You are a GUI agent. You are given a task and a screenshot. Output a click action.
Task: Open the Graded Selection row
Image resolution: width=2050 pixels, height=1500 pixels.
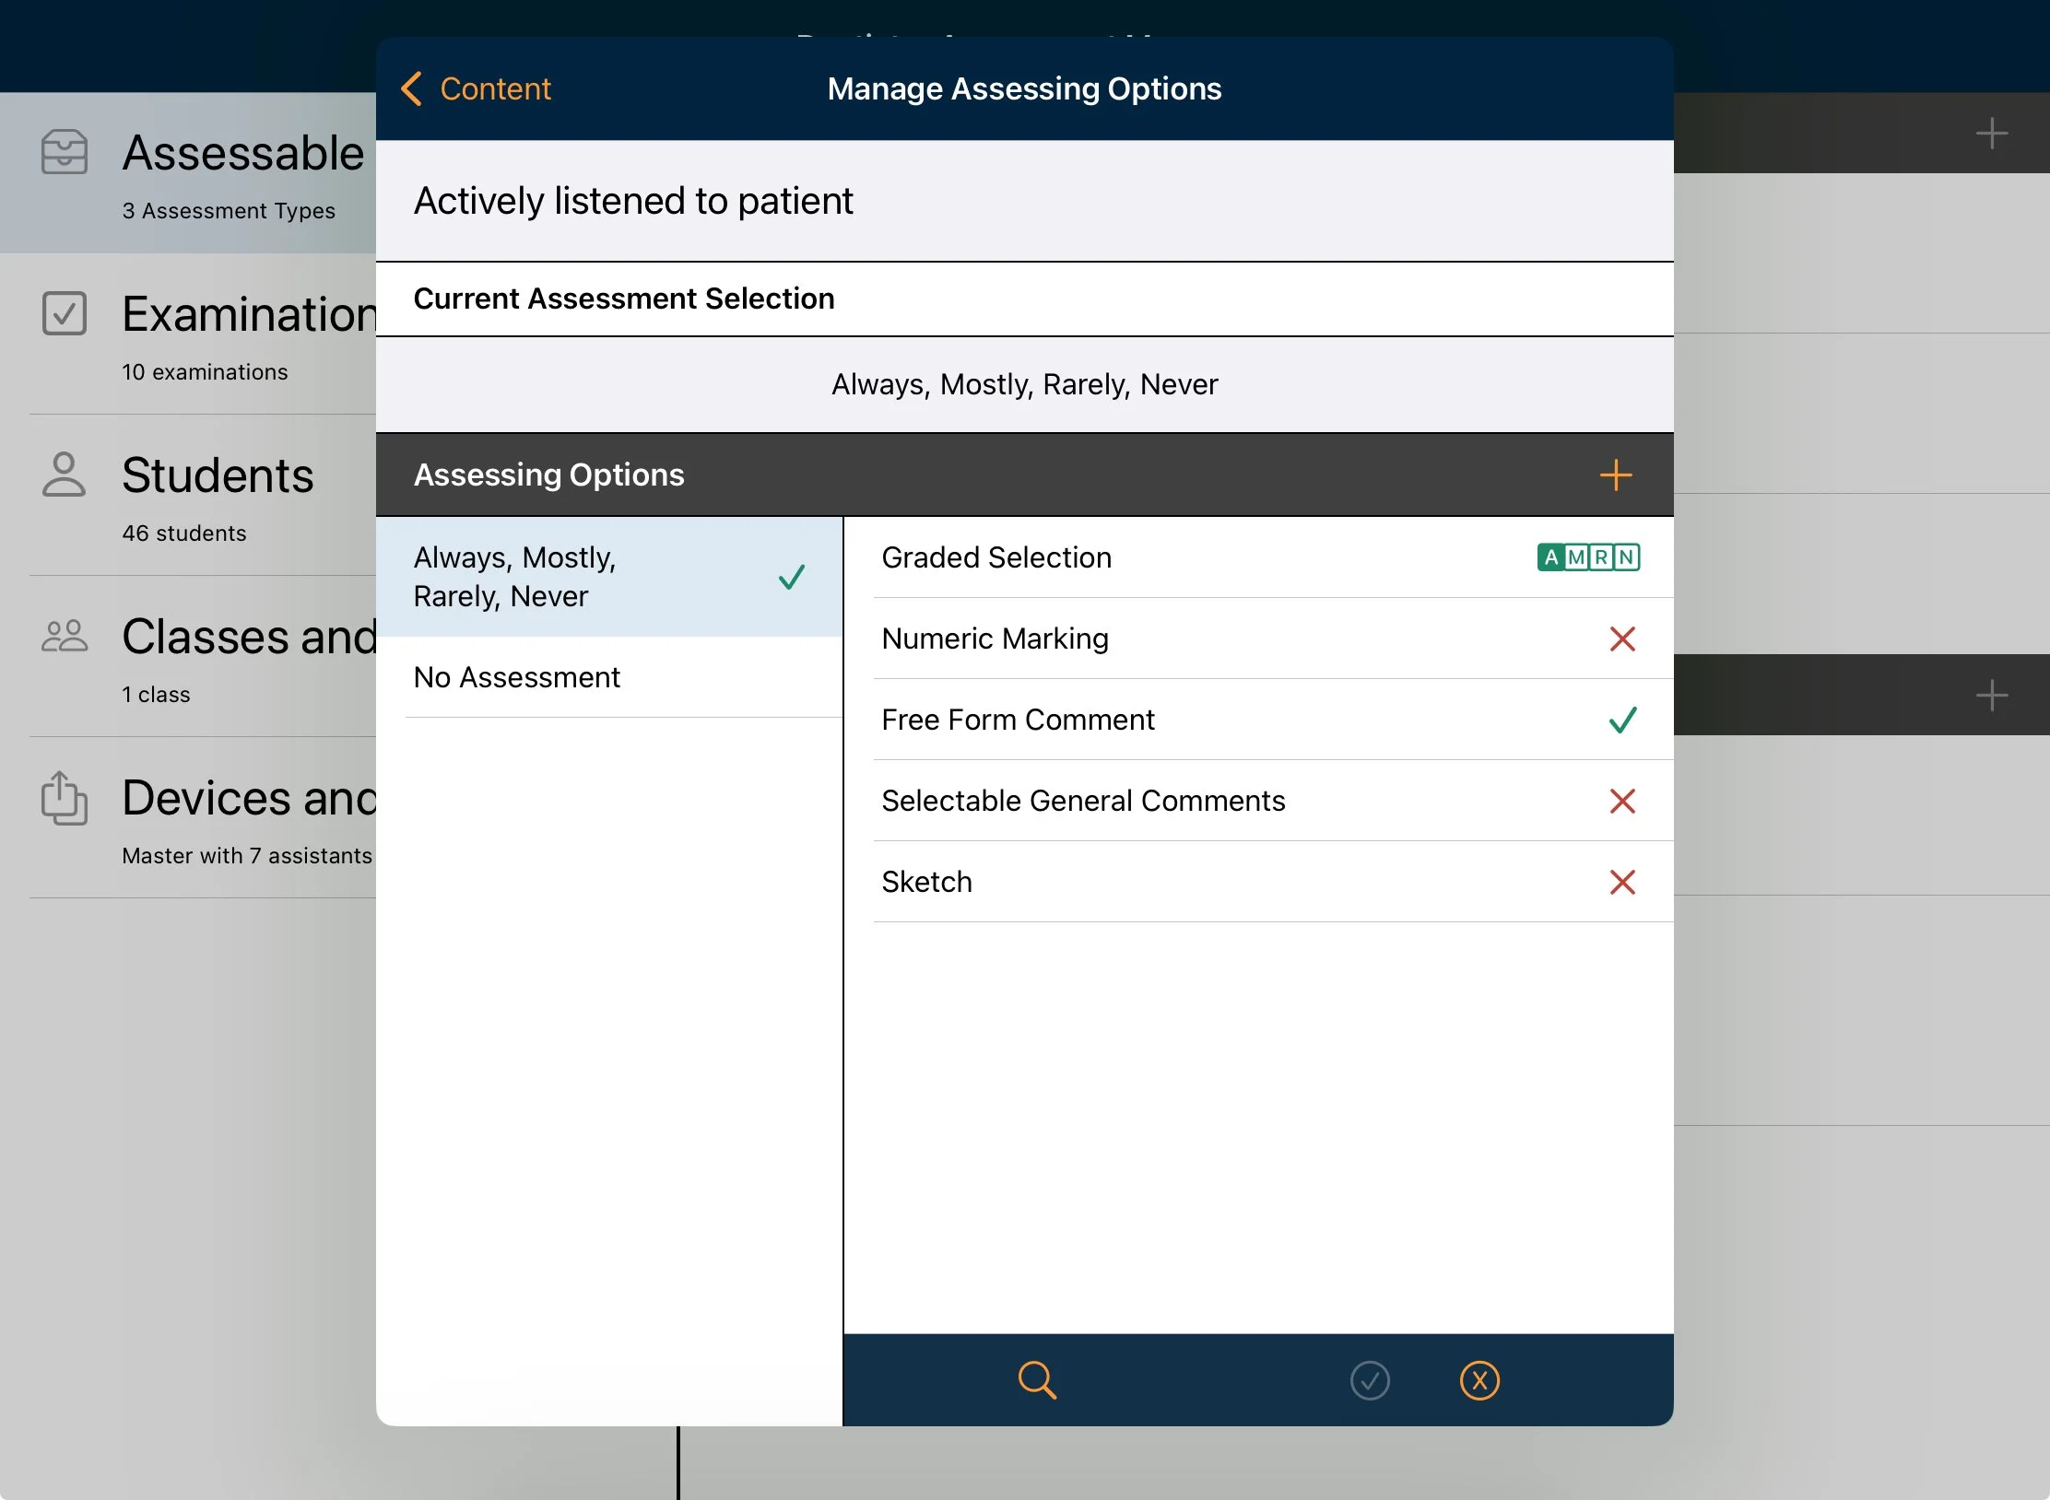(996, 557)
